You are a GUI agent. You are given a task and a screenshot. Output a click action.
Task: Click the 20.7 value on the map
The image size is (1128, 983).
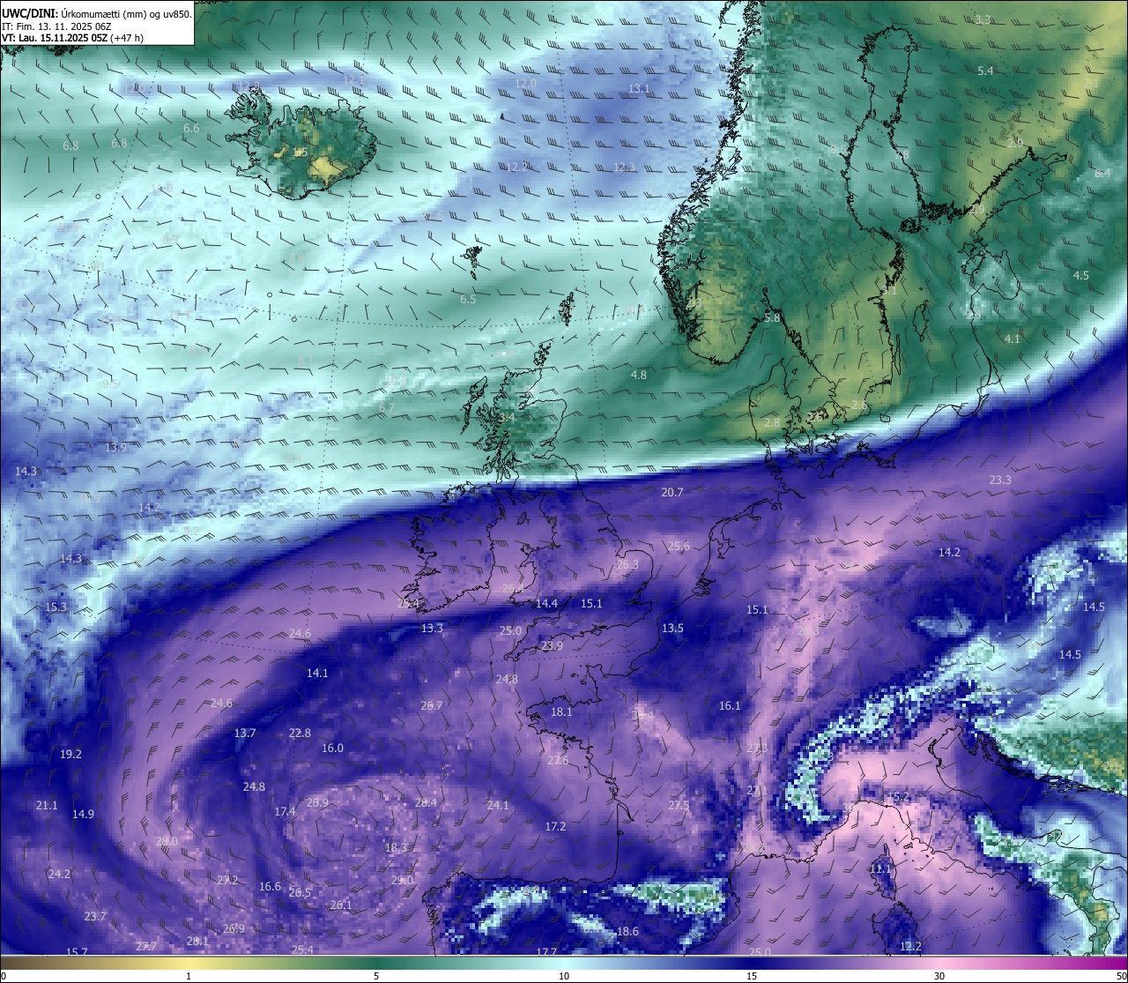pos(672,492)
